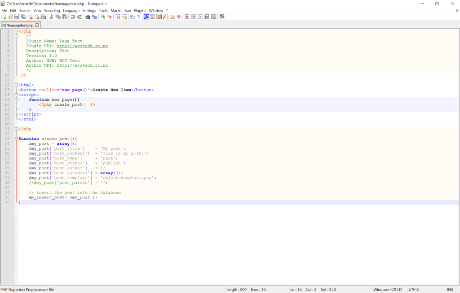Image resolution: width=460 pixels, height=293 pixels.
Task: Click the save recorded macro icon
Action: [213, 17]
